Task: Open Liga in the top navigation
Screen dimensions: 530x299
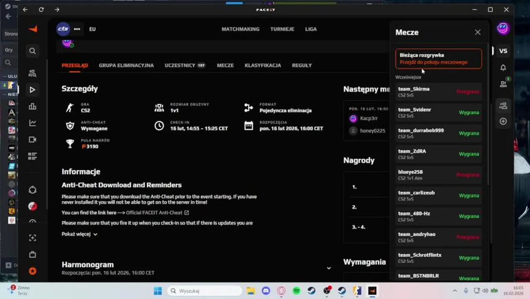Action: 311,29
